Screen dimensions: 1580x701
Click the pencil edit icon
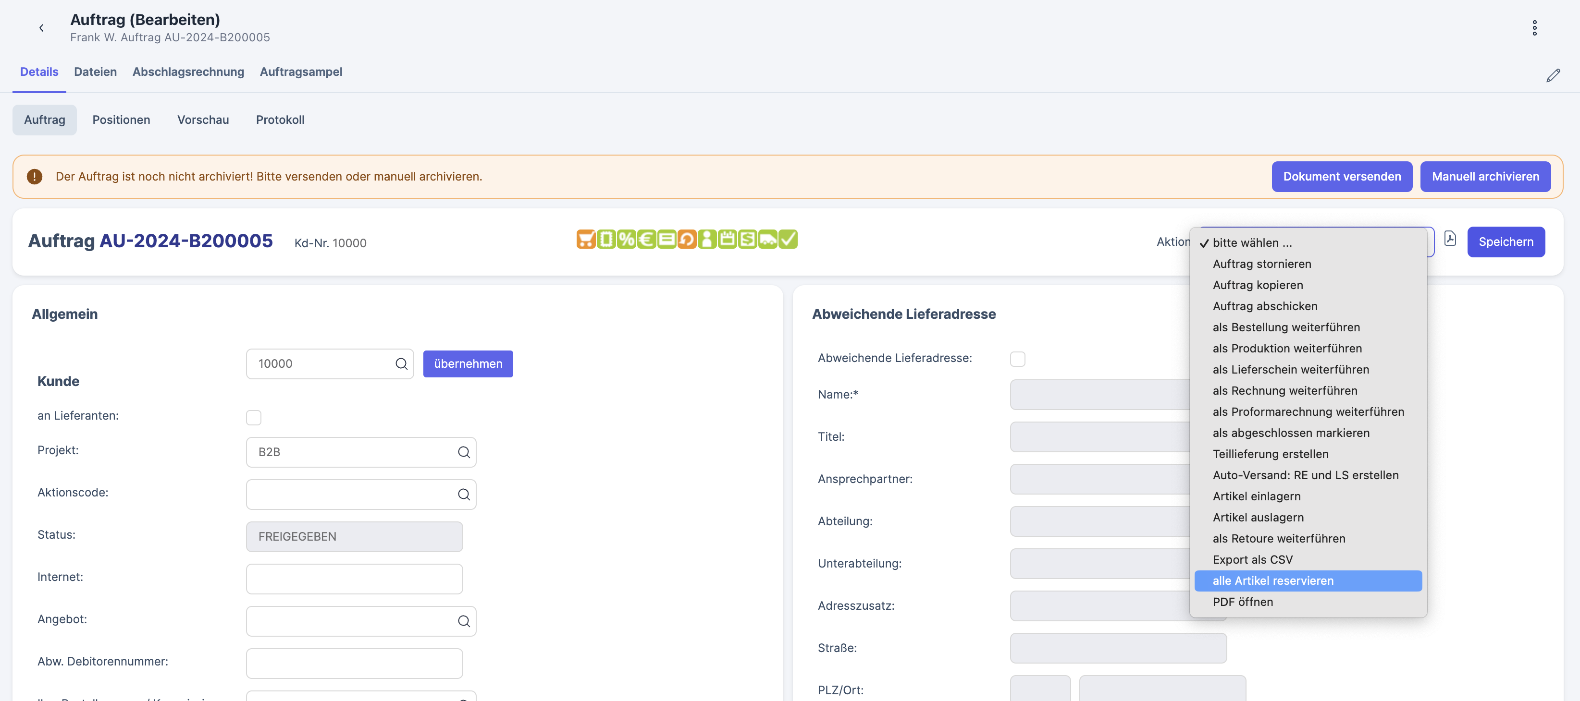[x=1553, y=75]
